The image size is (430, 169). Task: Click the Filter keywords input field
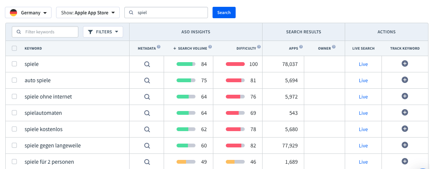point(45,32)
